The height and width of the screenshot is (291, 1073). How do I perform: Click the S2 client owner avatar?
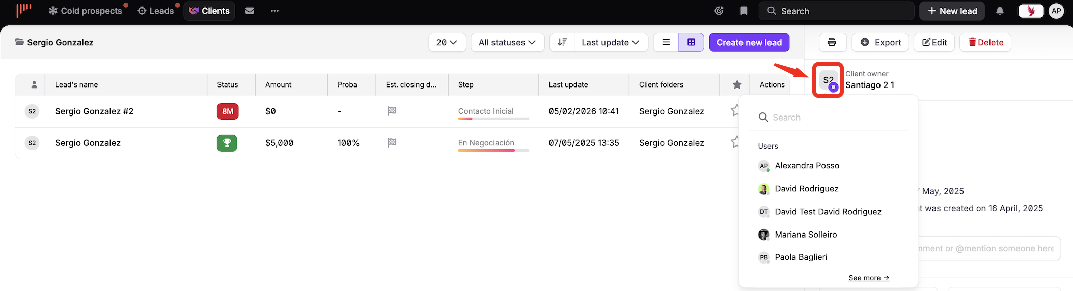tap(828, 80)
